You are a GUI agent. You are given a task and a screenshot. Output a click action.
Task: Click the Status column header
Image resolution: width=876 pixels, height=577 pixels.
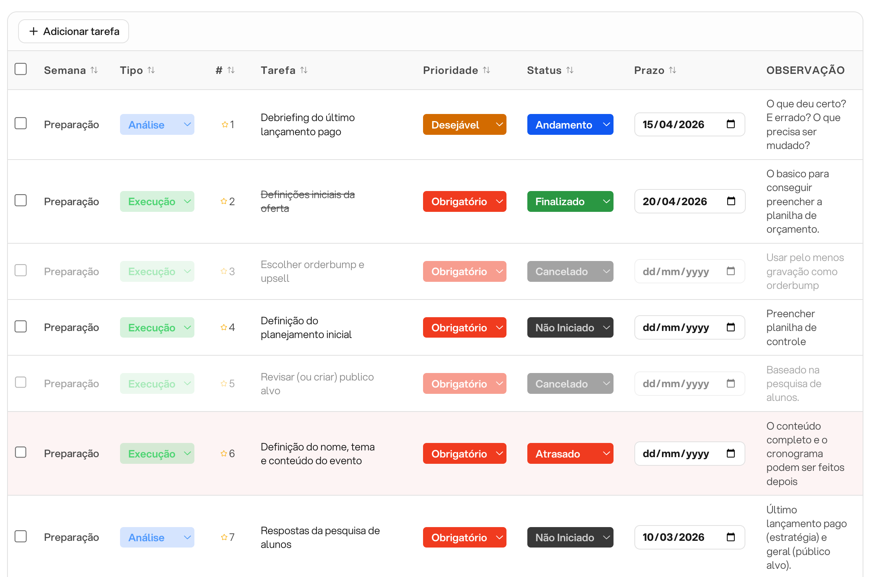544,70
